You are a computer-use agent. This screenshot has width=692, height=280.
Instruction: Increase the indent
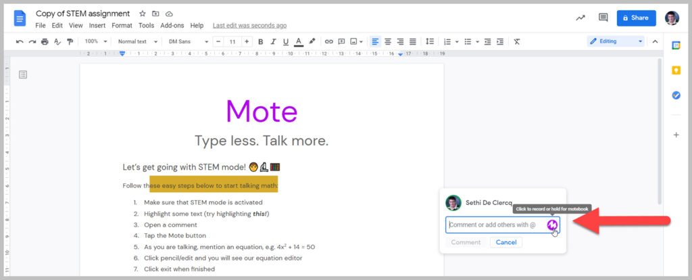click(500, 41)
